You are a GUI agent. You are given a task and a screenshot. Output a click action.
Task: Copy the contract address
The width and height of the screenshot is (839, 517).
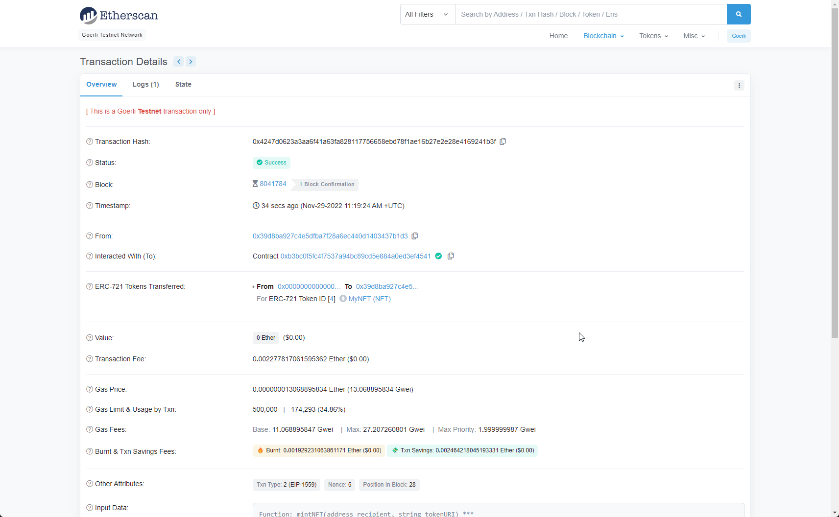click(x=451, y=256)
